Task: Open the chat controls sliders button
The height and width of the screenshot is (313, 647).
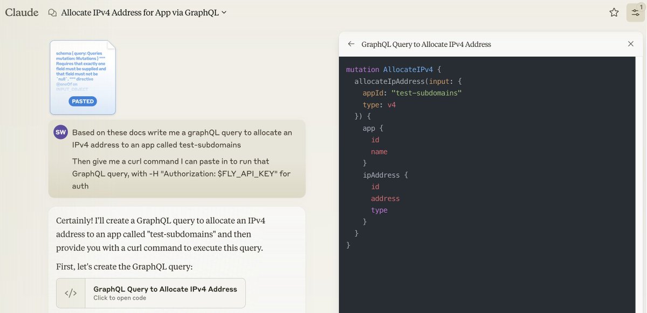Action: click(x=635, y=12)
